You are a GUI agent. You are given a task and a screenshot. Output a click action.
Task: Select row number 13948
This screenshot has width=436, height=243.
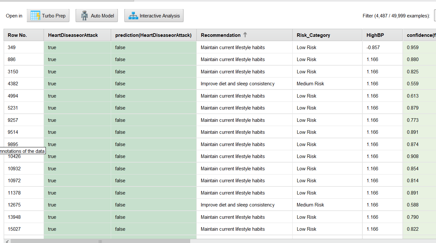14,217
